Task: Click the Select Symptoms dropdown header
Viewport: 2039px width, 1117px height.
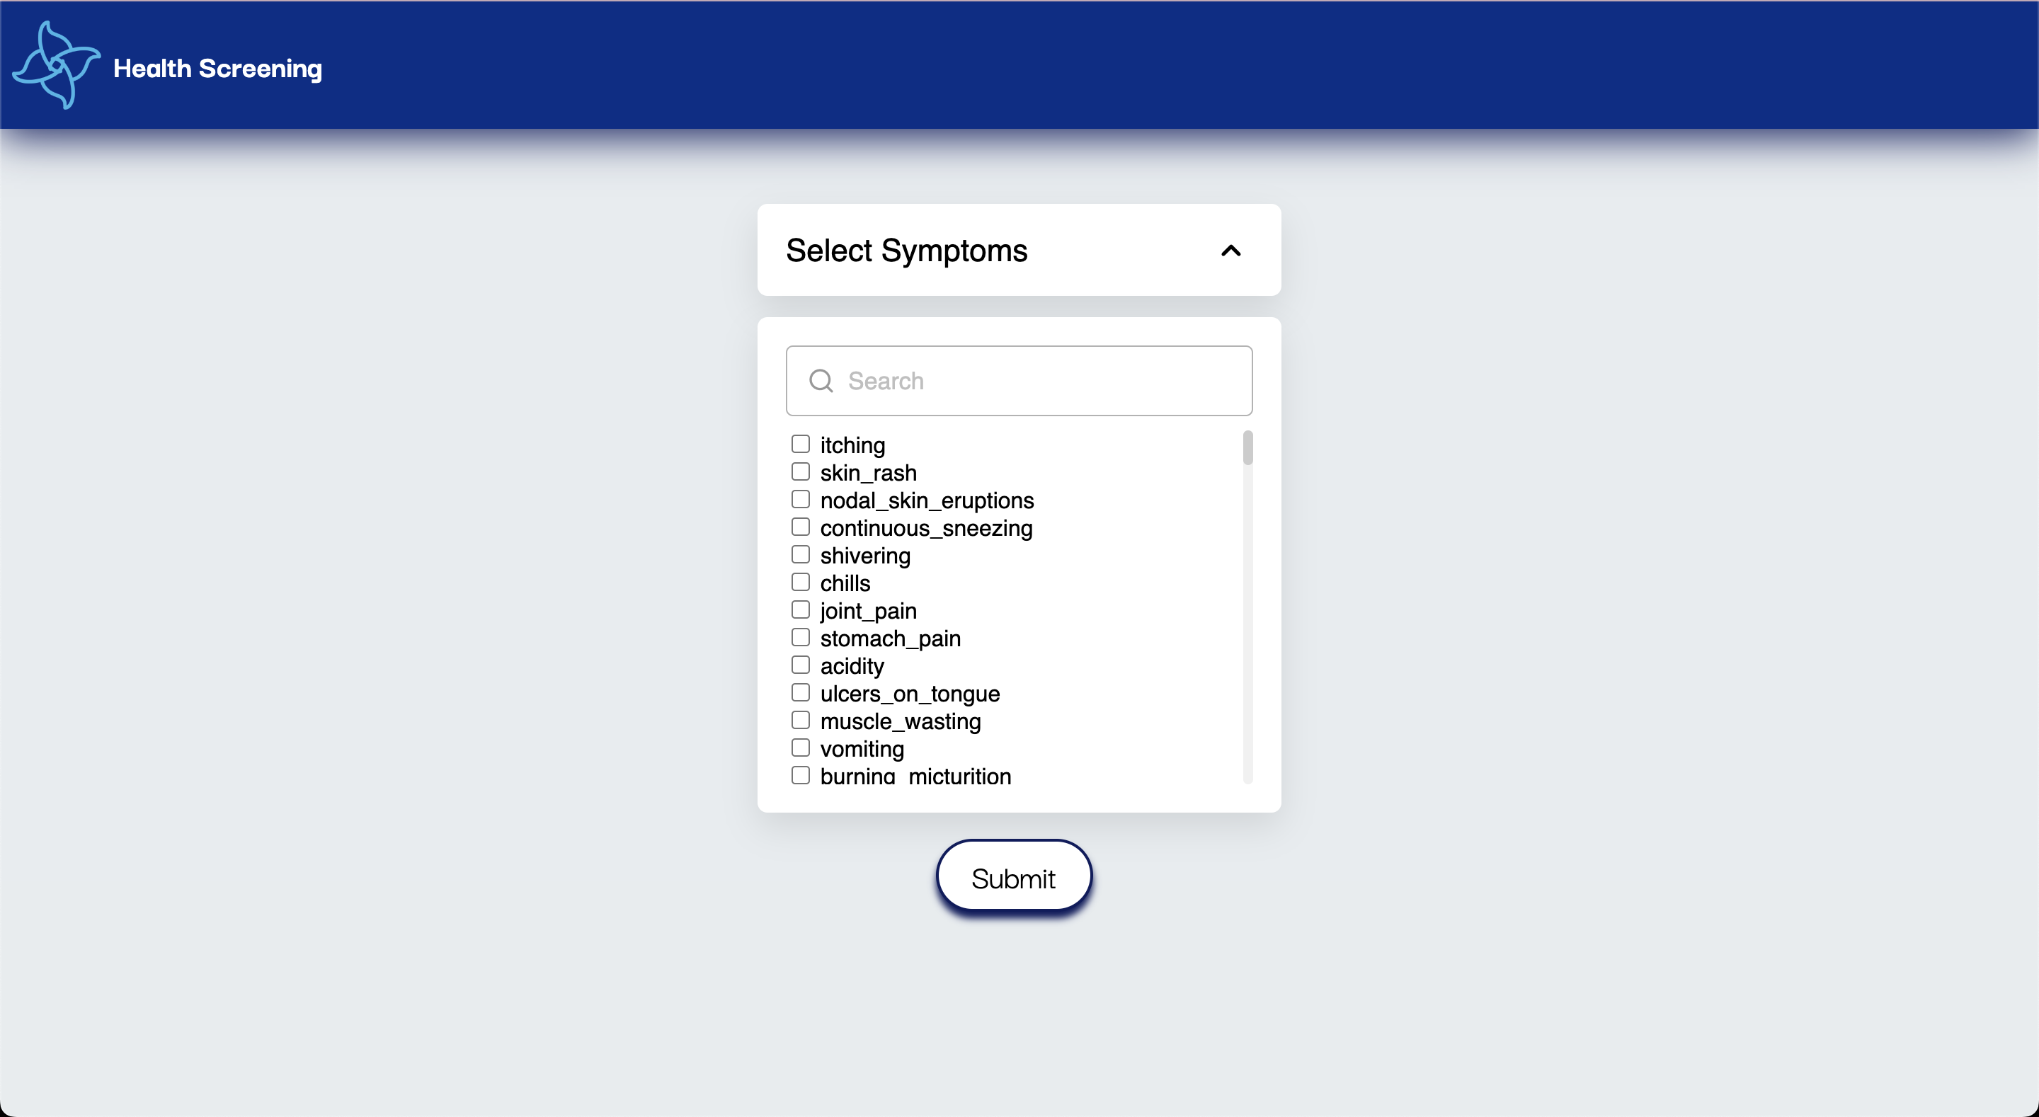Action: click(x=1019, y=250)
